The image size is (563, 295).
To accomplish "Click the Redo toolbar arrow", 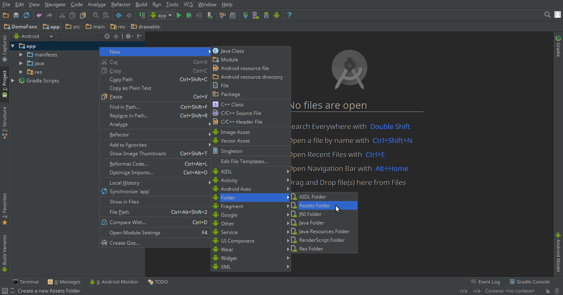I will pyautogui.click(x=49, y=15).
